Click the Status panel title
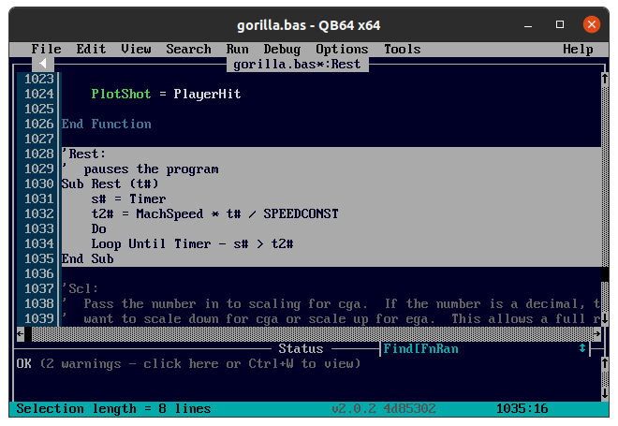Viewport: 618px width, 426px height. click(302, 348)
